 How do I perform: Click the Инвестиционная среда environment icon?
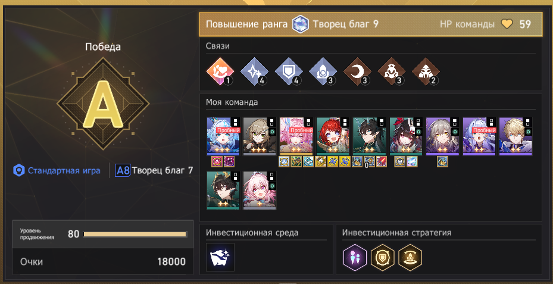220,257
